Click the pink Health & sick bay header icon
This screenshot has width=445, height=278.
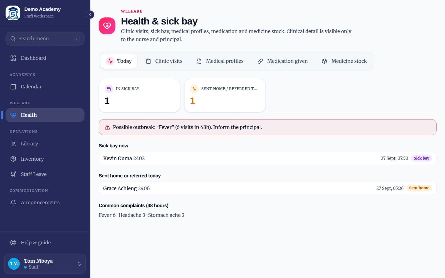(107, 26)
